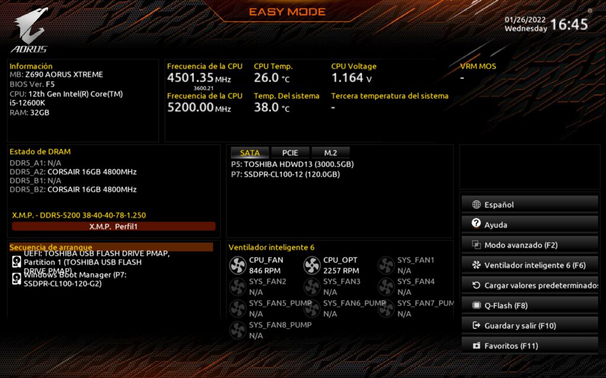Click the DDR5_A2 CORSAIR 16GB row

[x=73, y=172]
